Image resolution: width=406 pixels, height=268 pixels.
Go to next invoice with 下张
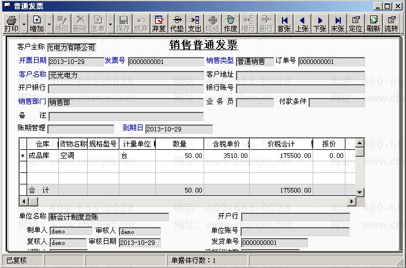[x=319, y=24]
